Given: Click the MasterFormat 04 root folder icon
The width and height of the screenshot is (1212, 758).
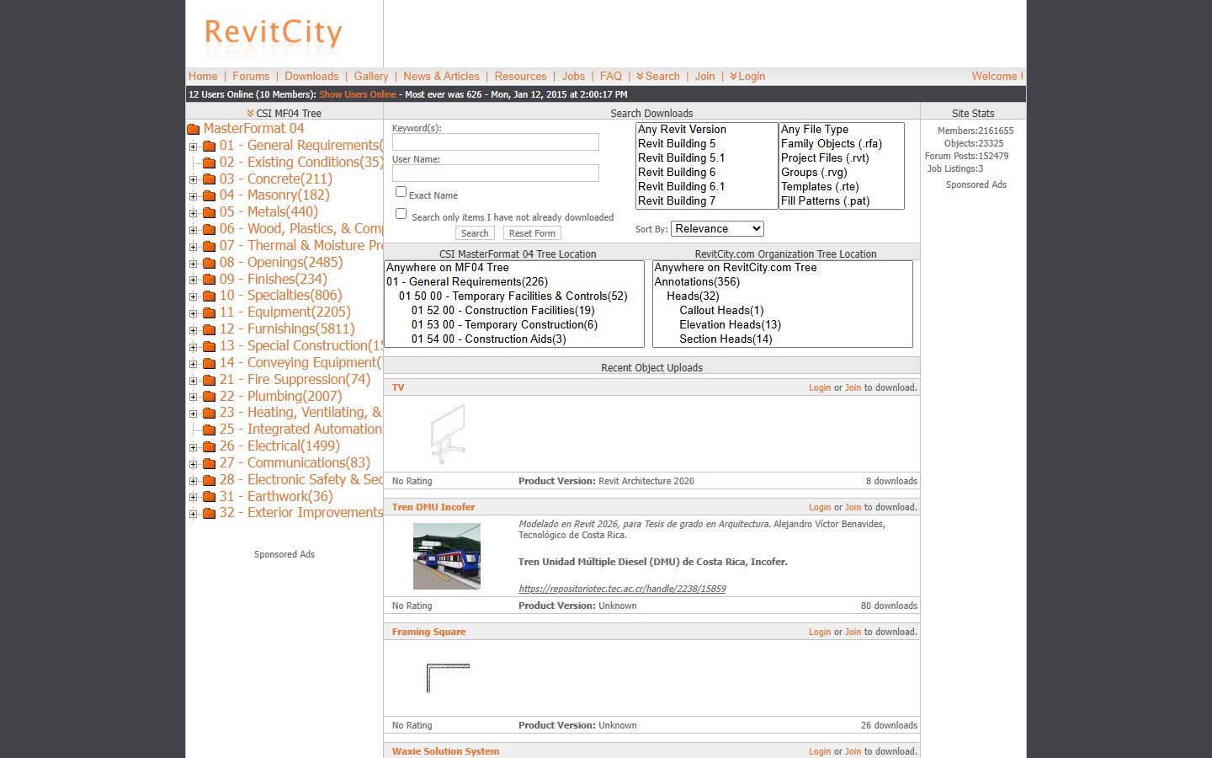Looking at the screenshot, I should pyautogui.click(x=193, y=129).
